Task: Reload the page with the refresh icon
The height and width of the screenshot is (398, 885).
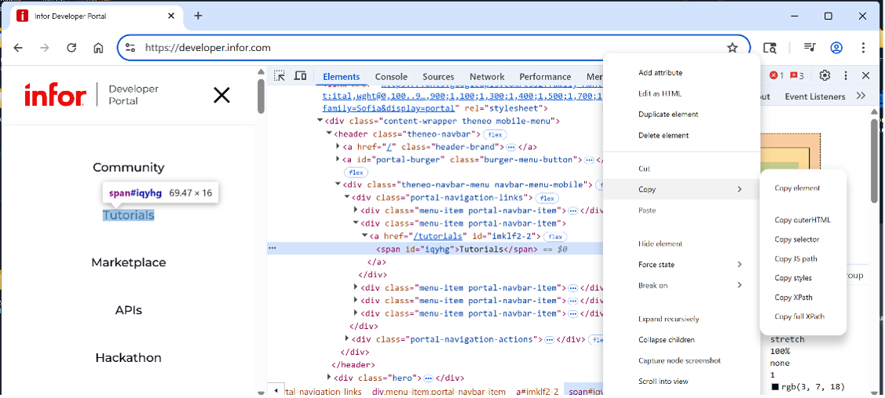Action: (x=71, y=48)
